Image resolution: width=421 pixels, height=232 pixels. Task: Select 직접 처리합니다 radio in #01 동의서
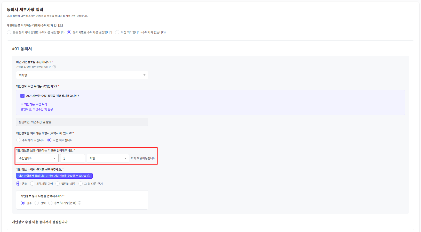[49, 140]
